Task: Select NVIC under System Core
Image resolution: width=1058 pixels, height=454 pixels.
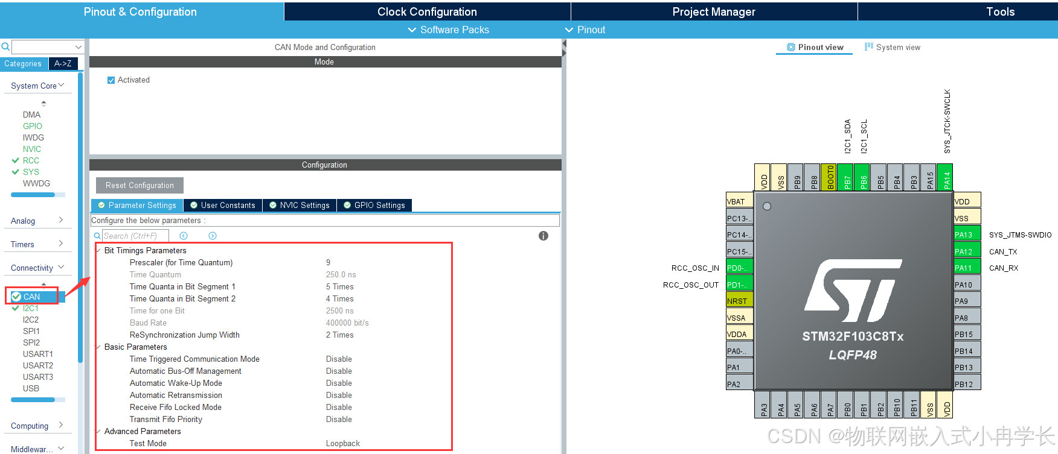Action: pos(32,149)
